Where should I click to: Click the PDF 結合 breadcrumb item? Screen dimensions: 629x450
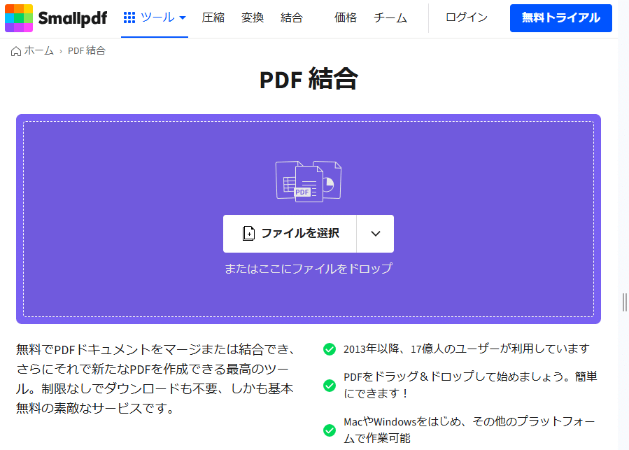pyautogui.click(x=87, y=50)
